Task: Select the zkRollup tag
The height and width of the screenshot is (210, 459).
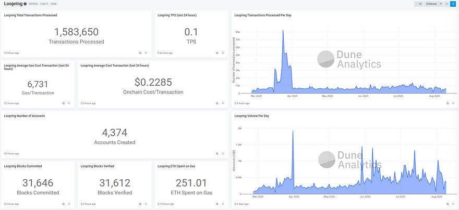Action: click(x=33, y=4)
